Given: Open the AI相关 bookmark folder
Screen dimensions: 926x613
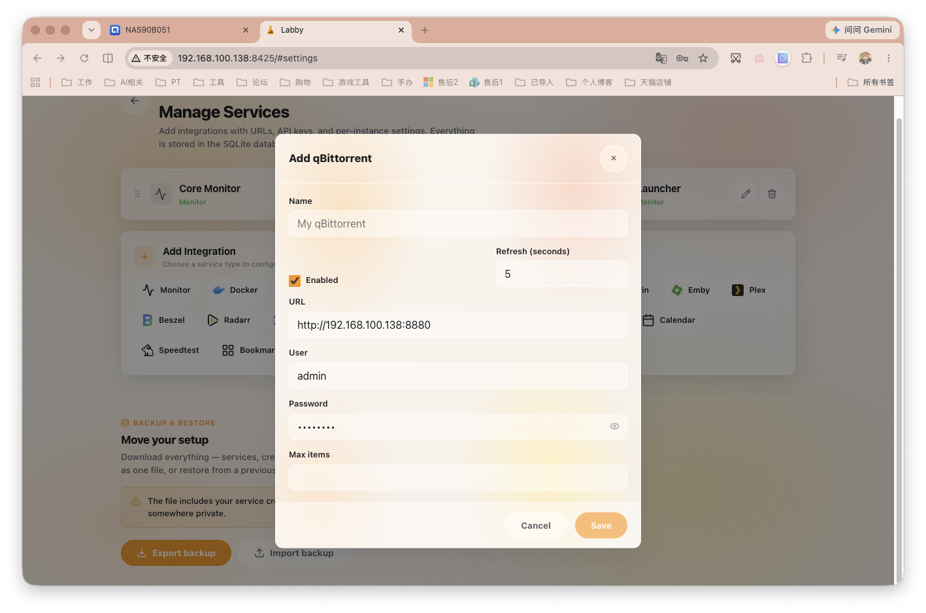Looking at the screenshot, I should (x=124, y=82).
